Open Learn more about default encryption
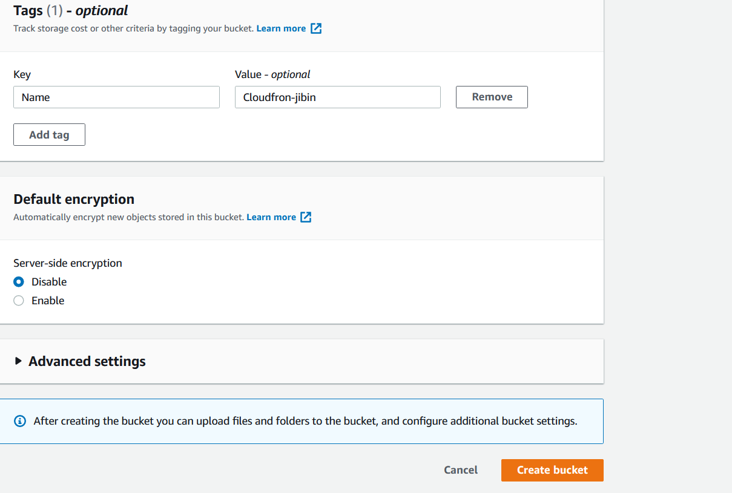The width and height of the screenshot is (732, 493). tap(271, 217)
